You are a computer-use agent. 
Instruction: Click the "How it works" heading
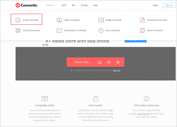pos(96,105)
